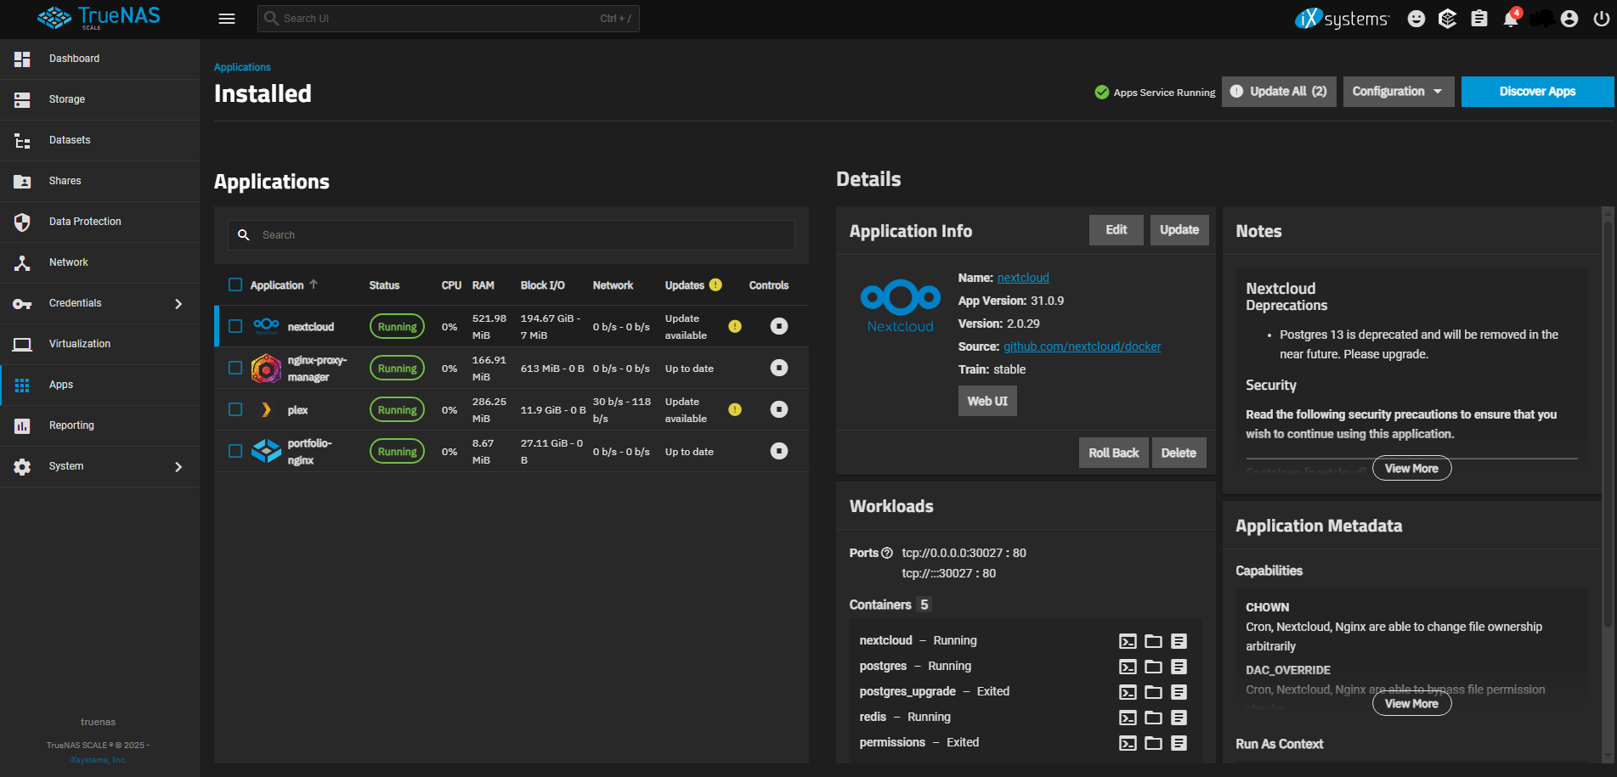
Task: Check the select-all applications checkbox
Action: point(235,285)
